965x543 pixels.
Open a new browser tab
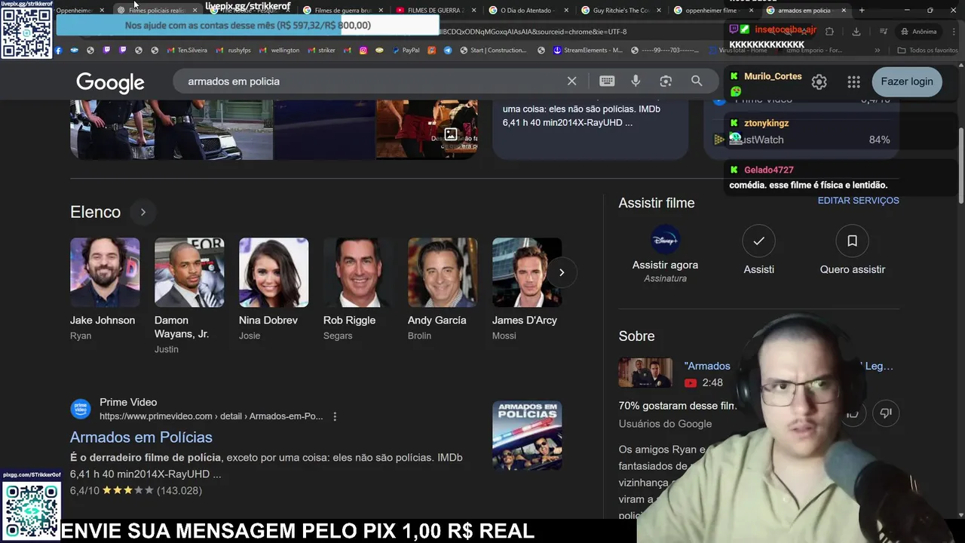pyautogui.click(x=862, y=11)
